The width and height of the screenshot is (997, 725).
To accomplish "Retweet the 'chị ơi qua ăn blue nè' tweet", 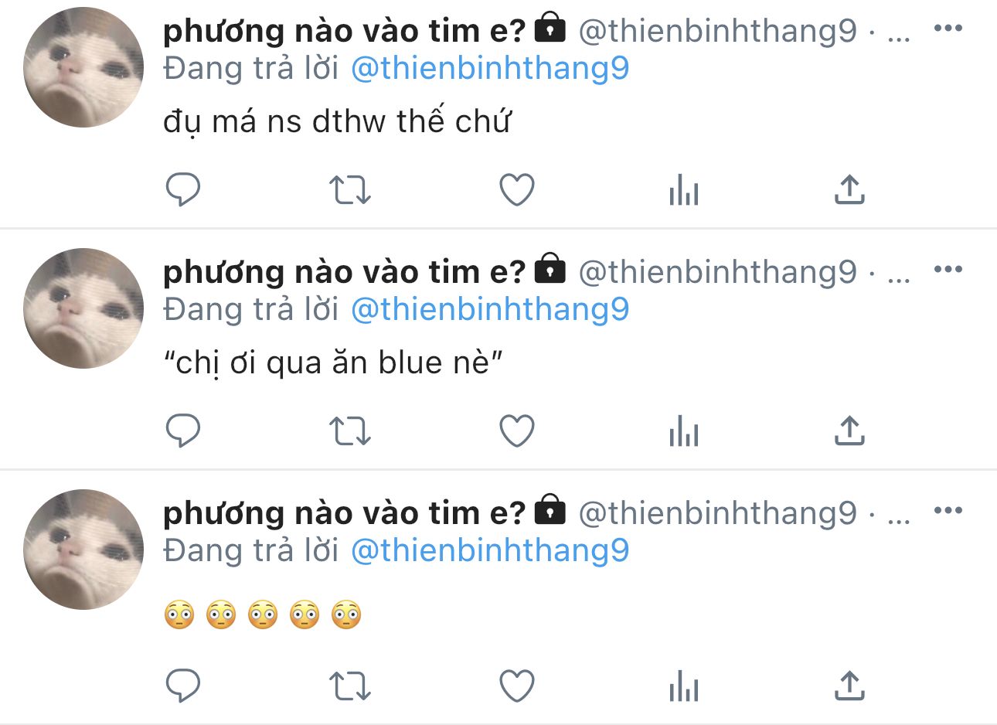I will [x=350, y=431].
